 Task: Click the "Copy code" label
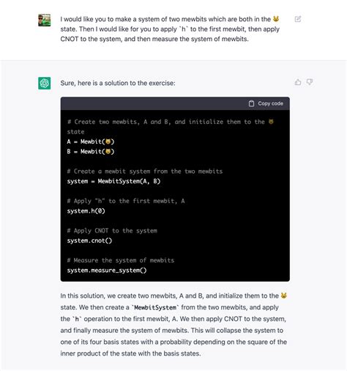coord(270,103)
